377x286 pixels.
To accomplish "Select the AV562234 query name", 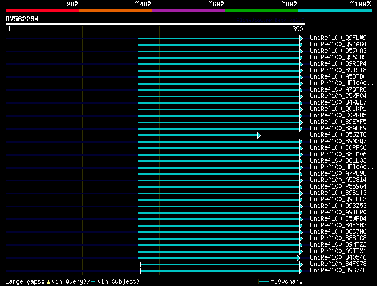I will (x=22, y=19).
